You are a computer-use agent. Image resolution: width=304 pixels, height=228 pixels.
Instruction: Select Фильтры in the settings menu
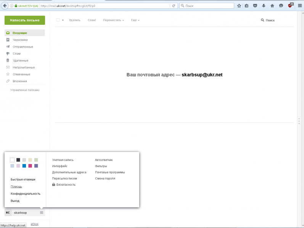tap(101, 166)
